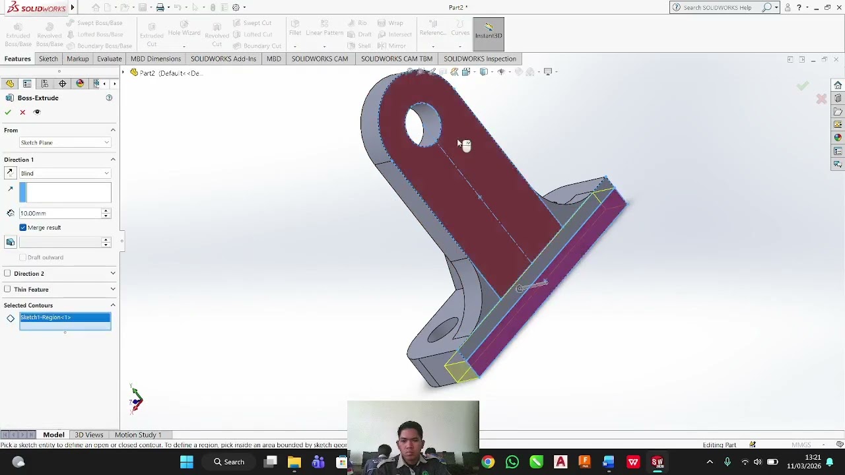This screenshot has height=475, width=845.
Task: Toggle the detailed preview eye icon
Action: (x=37, y=112)
